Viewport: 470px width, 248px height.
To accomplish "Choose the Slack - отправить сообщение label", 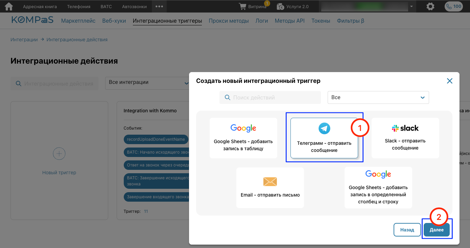I will (405, 144).
